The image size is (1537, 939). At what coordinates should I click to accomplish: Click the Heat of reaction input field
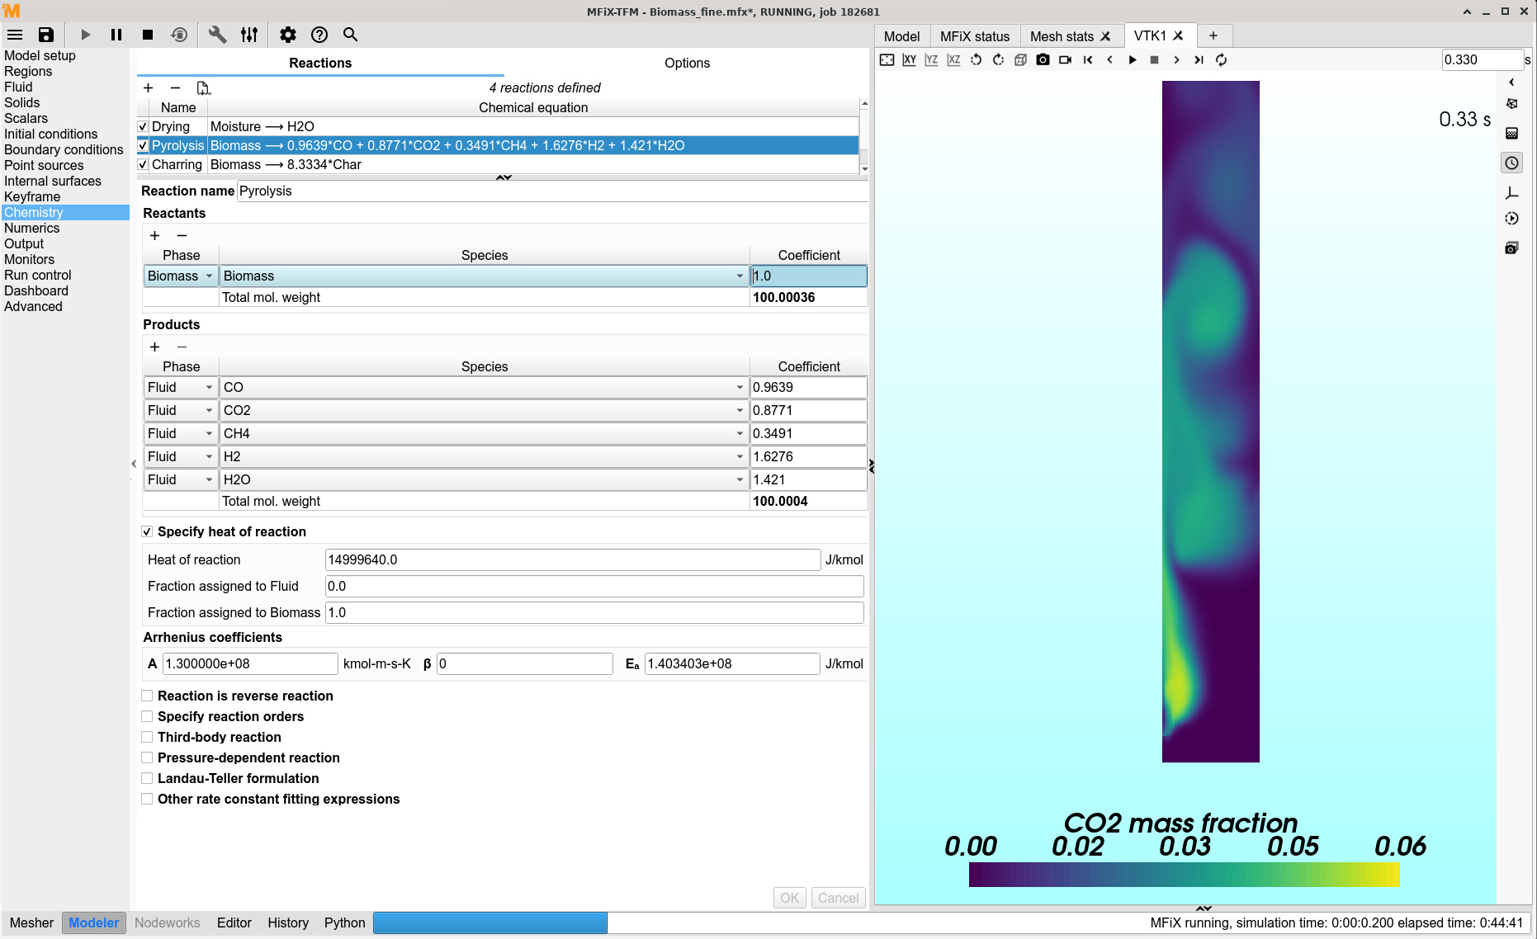point(572,560)
